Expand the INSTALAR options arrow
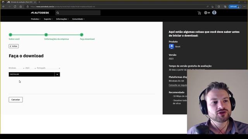Screen dimensions: 248x139 point(57,74)
